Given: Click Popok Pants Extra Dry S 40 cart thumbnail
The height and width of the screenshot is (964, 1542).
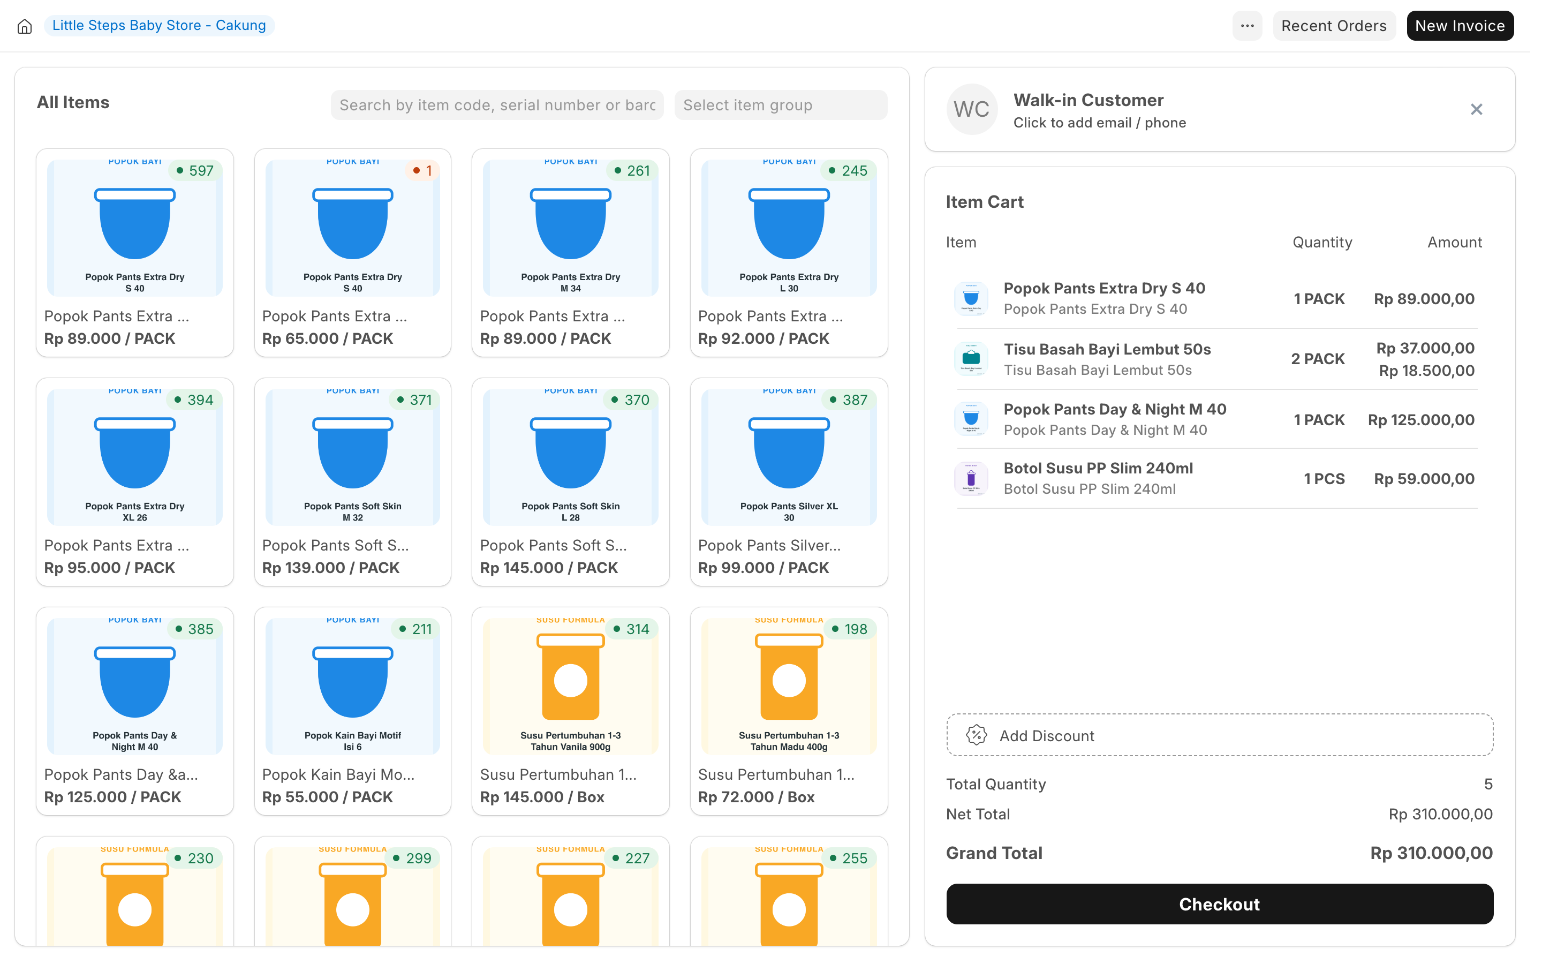Looking at the screenshot, I should [971, 298].
